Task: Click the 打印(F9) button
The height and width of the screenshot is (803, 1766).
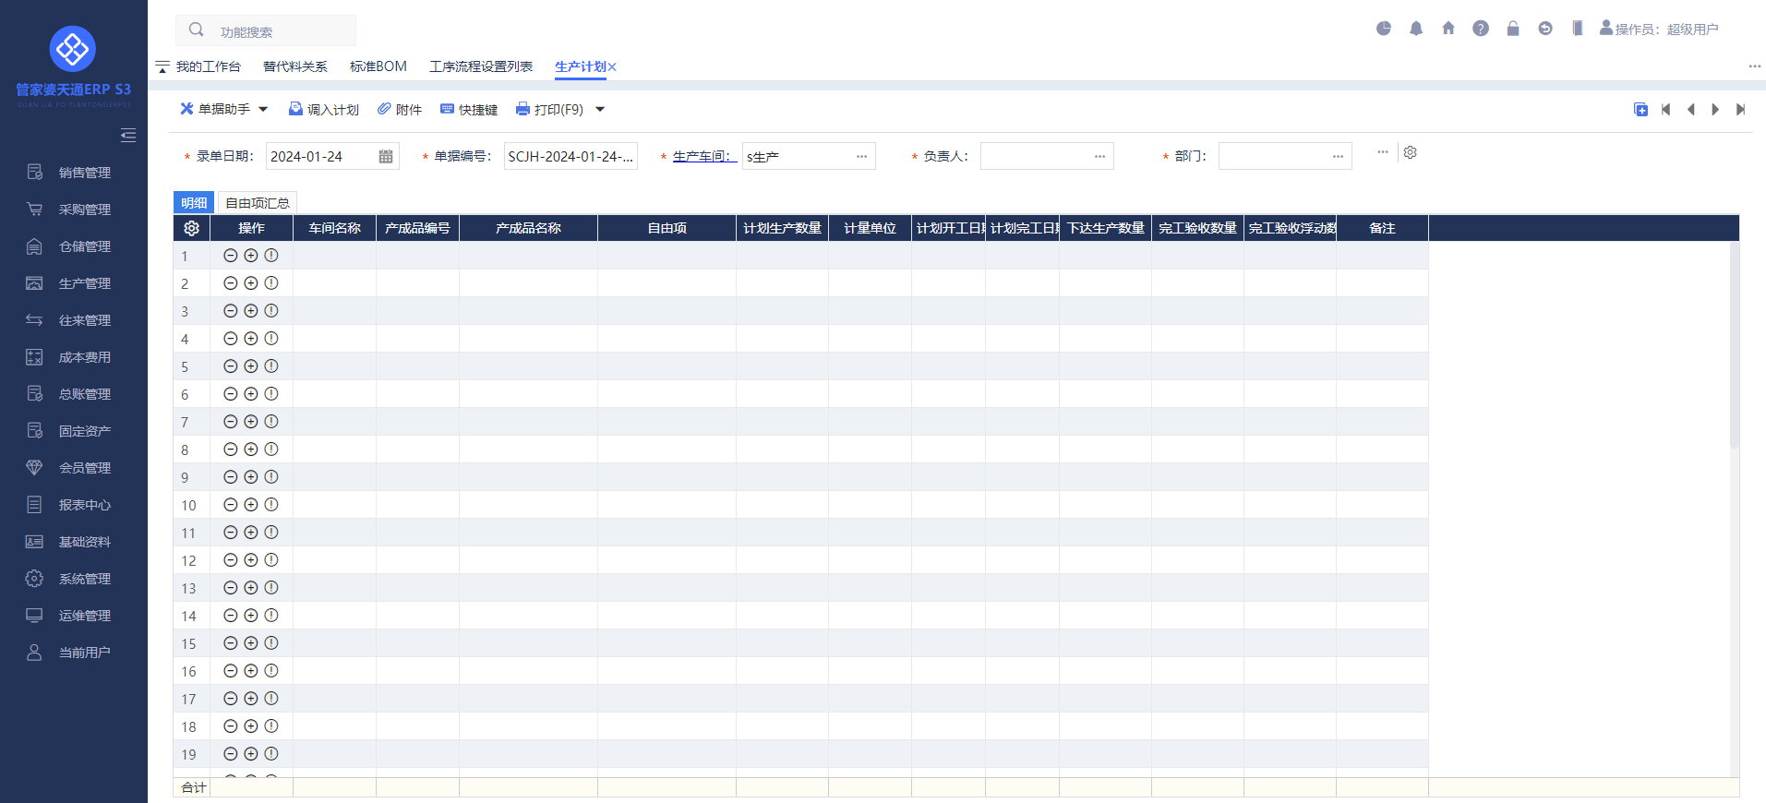Action: tap(550, 109)
